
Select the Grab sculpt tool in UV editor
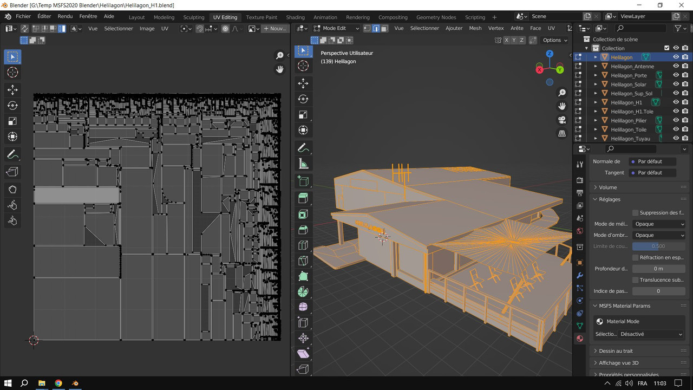(12, 189)
